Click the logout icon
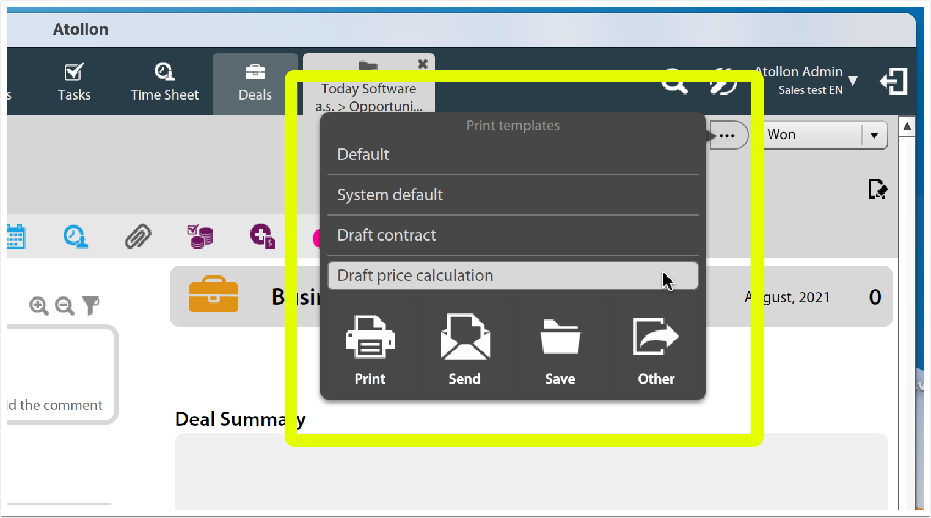 pyautogui.click(x=893, y=81)
